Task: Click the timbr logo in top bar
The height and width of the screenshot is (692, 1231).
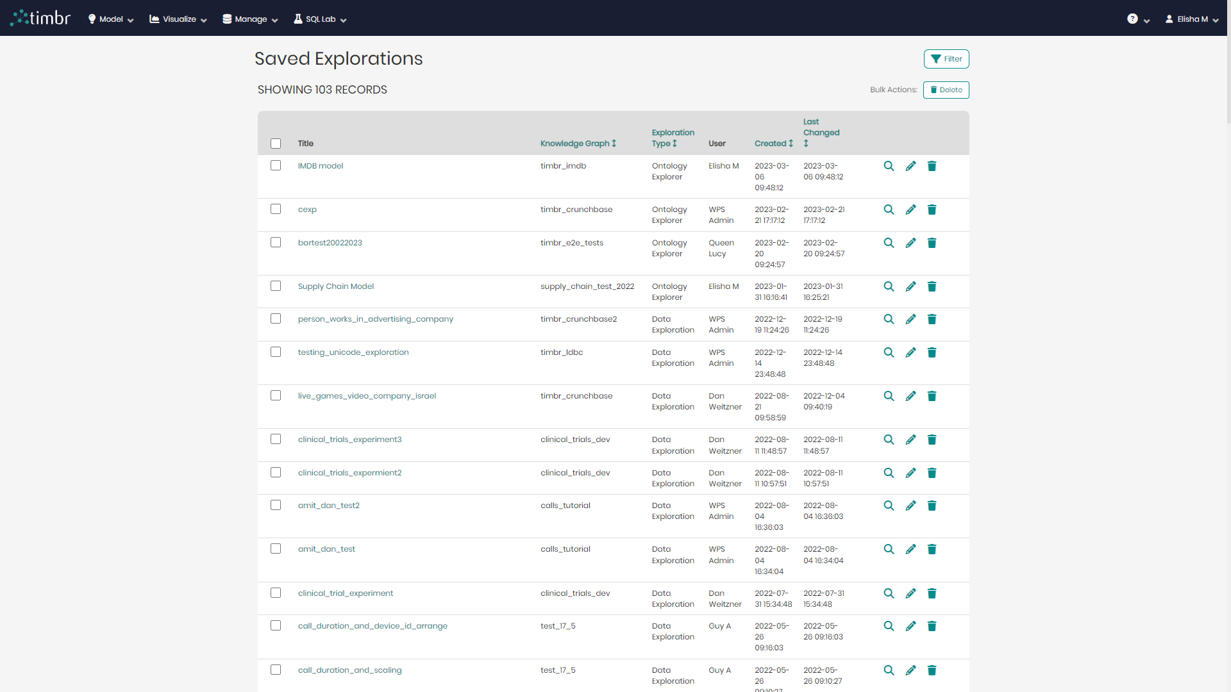Action: coord(41,18)
